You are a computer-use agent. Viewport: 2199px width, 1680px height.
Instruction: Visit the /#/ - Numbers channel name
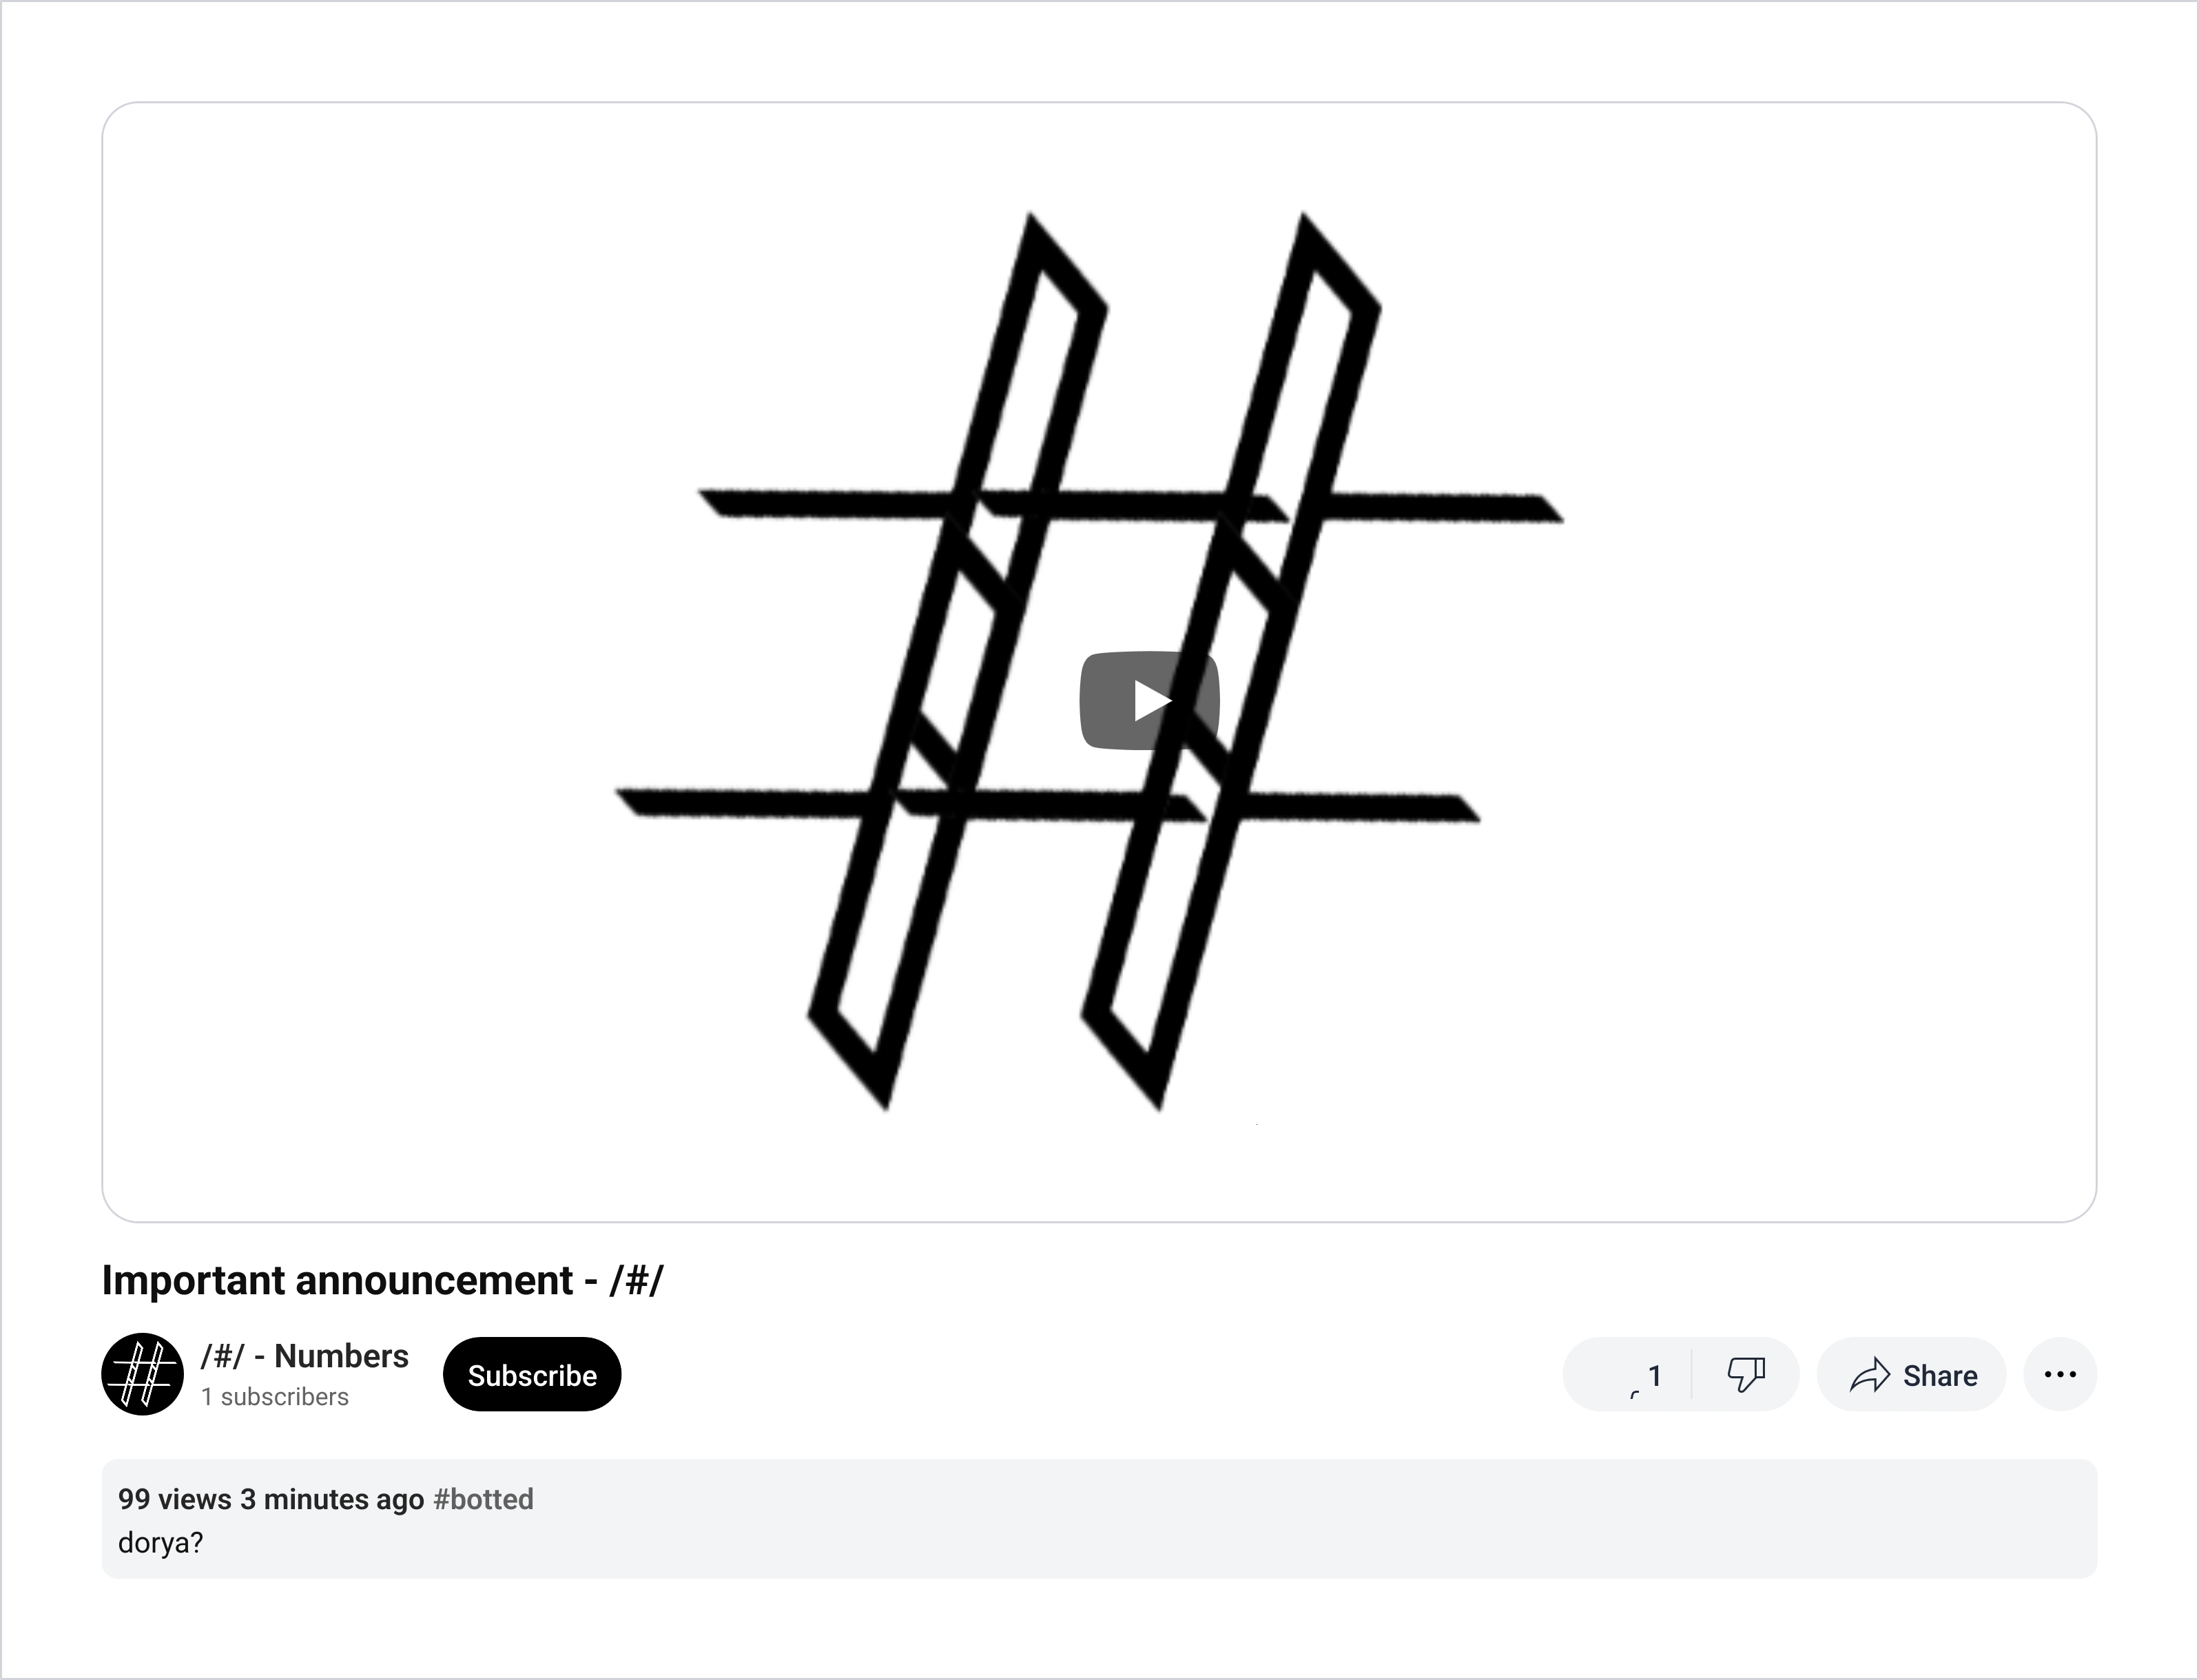pyautogui.click(x=305, y=1356)
